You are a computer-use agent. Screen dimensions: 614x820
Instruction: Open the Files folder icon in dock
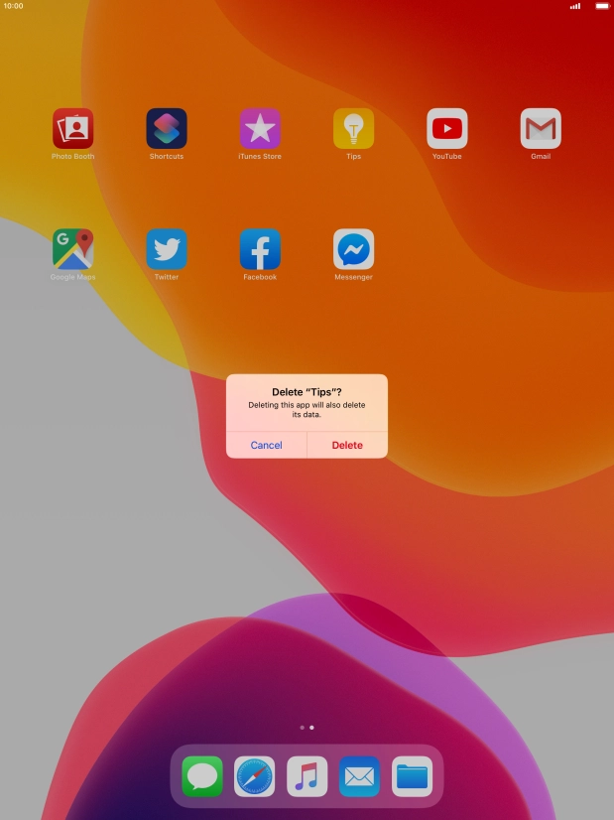(x=413, y=776)
